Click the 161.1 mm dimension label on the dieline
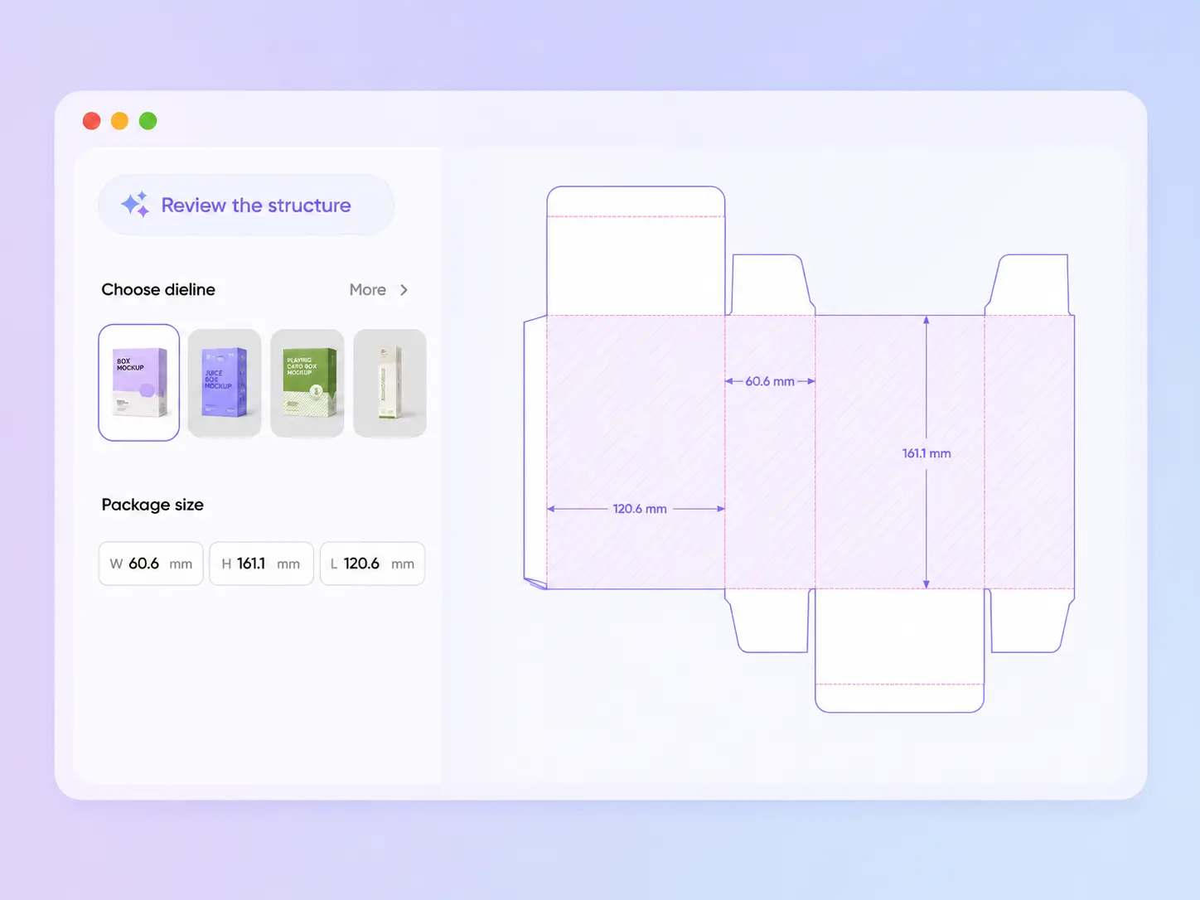 927,453
